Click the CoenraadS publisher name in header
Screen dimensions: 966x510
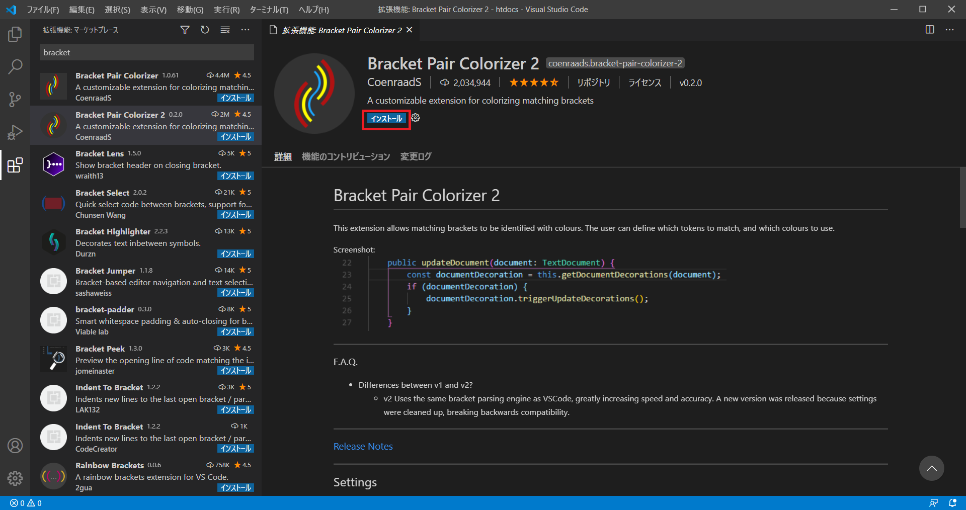[394, 82]
